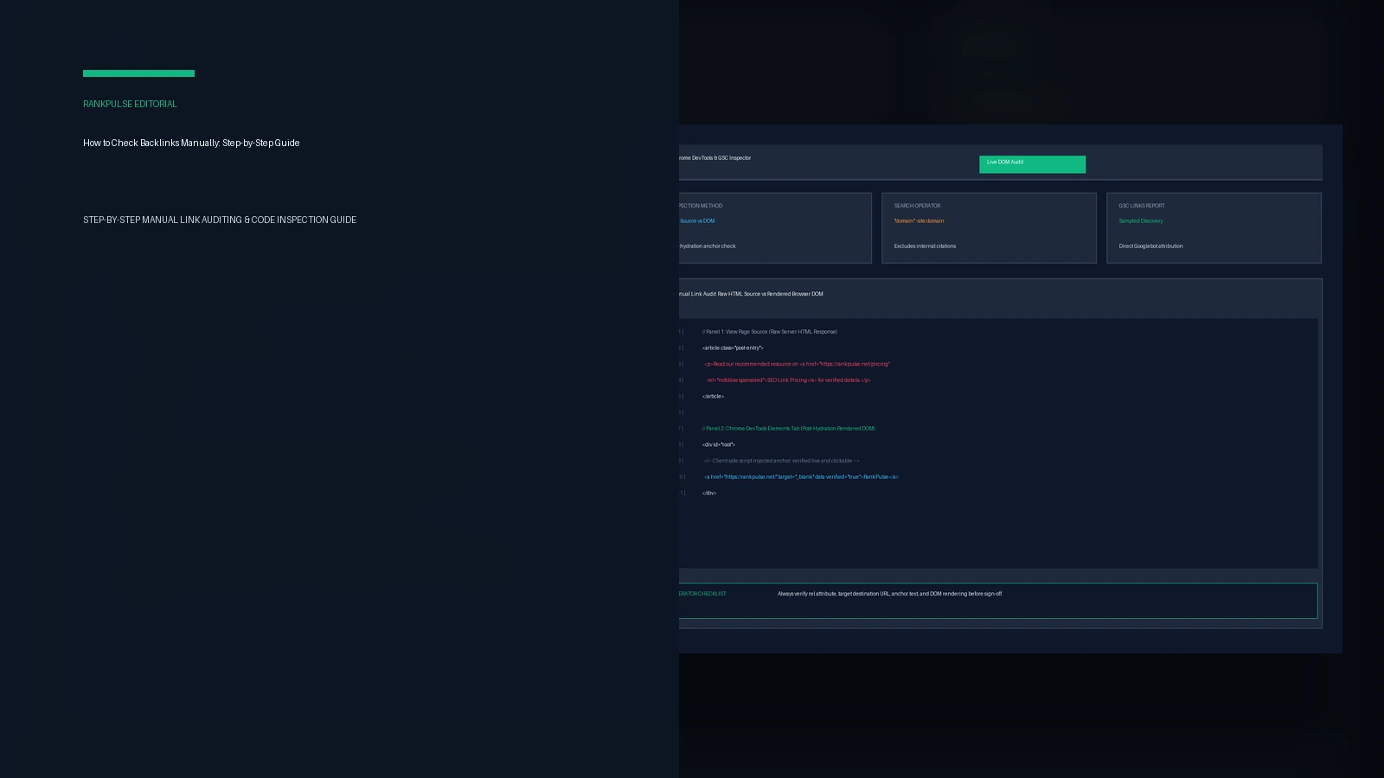Click the Panel 2: Chrome DevTools Elements Tab comment
Image resolution: width=1384 pixels, height=778 pixels.
point(788,429)
